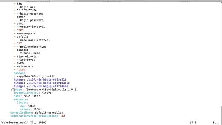Click the '--bigip-username' argument
Screen dimensions: 222x125
point(30,14)
